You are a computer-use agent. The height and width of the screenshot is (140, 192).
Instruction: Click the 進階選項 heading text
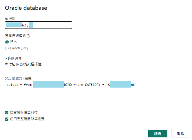(x=14, y=58)
